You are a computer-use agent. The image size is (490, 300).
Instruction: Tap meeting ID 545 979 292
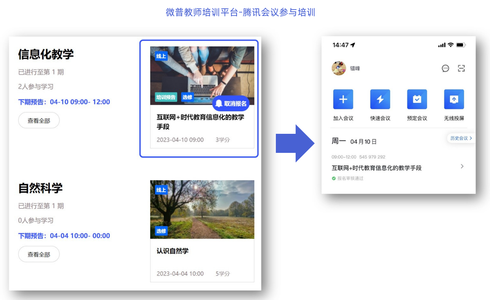[372, 157]
